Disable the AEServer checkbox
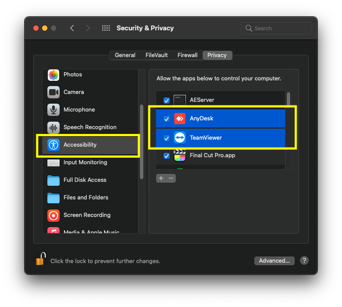 (x=167, y=100)
